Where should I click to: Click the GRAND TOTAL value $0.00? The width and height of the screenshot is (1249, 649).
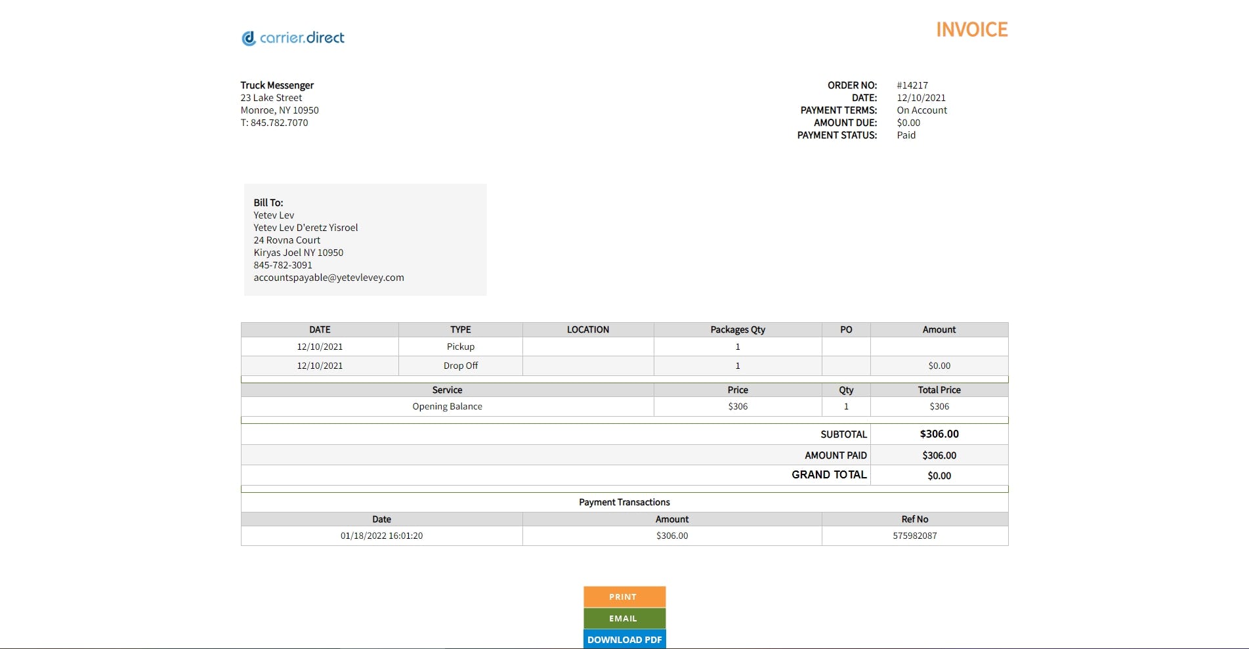pyautogui.click(x=939, y=475)
